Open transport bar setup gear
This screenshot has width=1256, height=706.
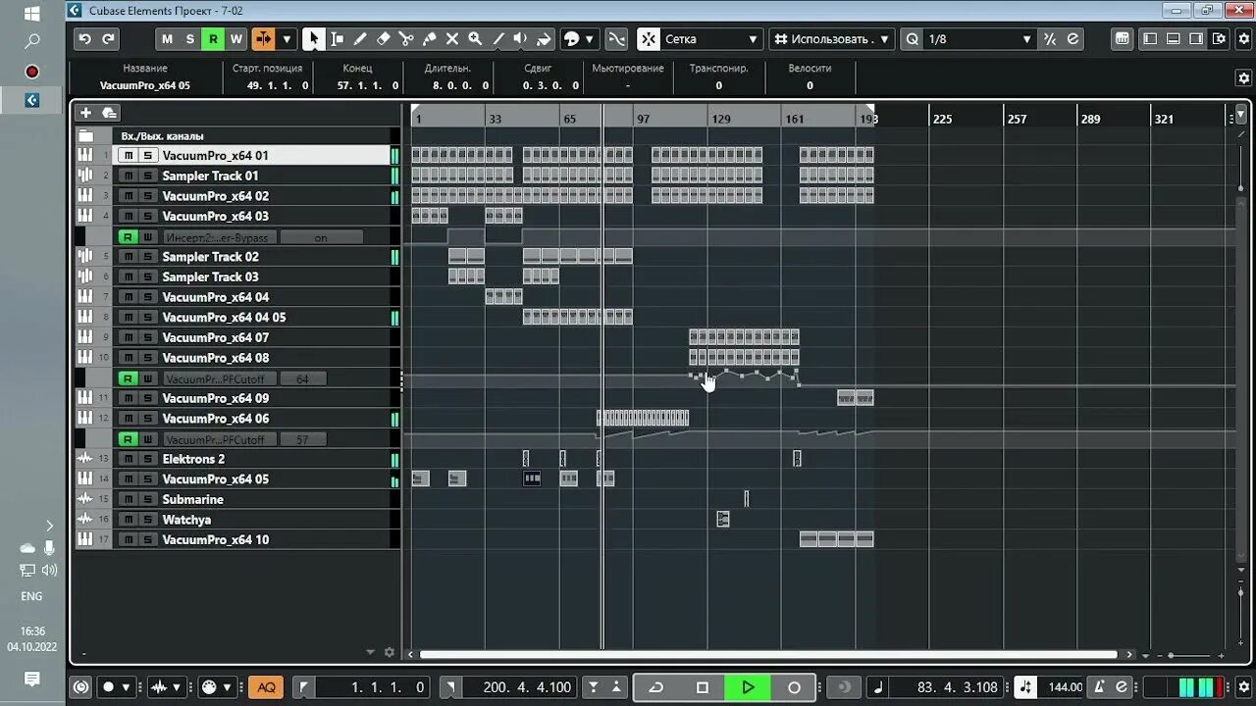[1242, 687]
